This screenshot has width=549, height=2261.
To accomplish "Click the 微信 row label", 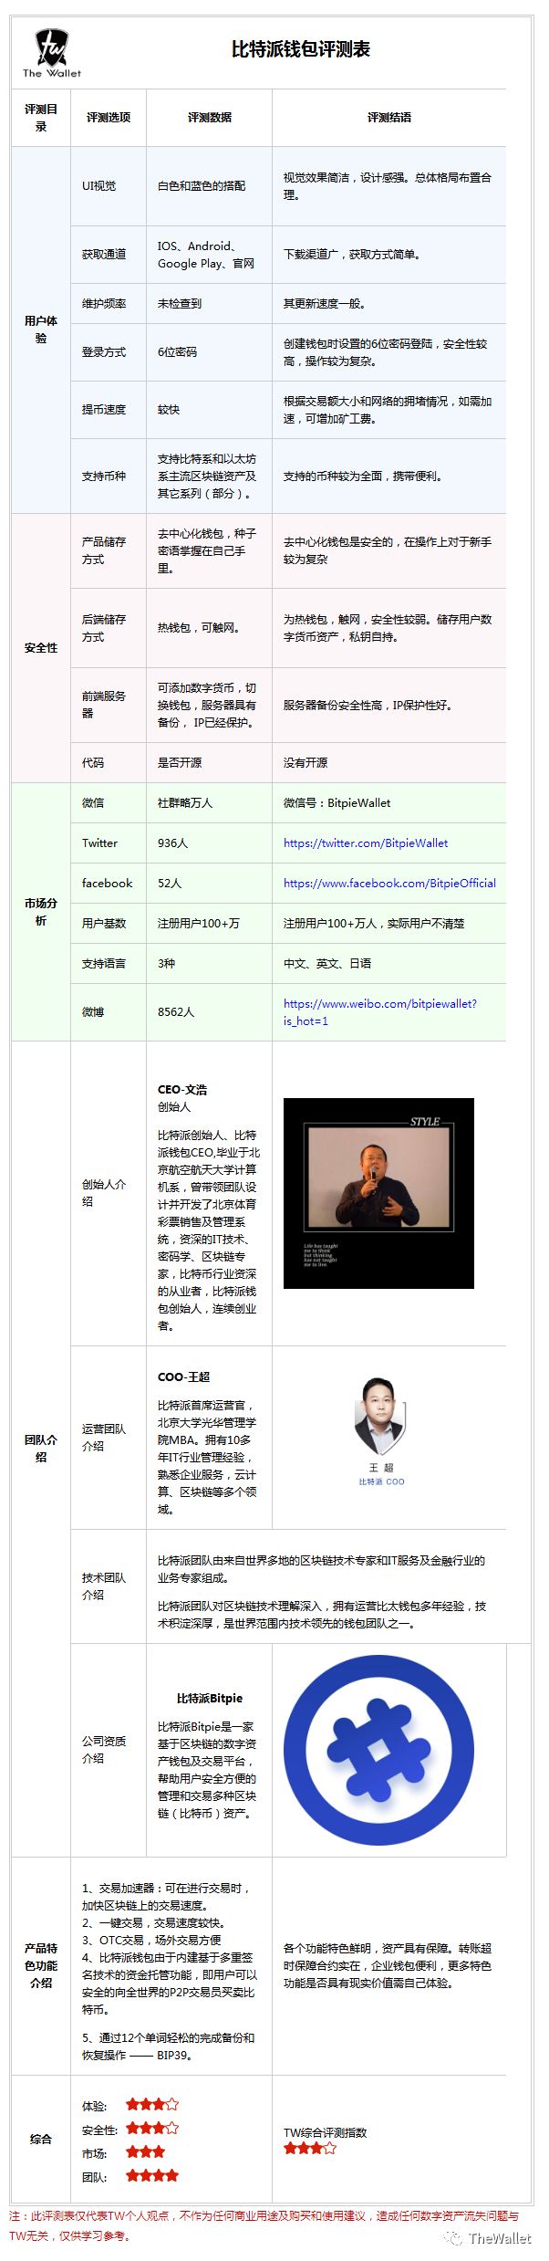I will (93, 802).
